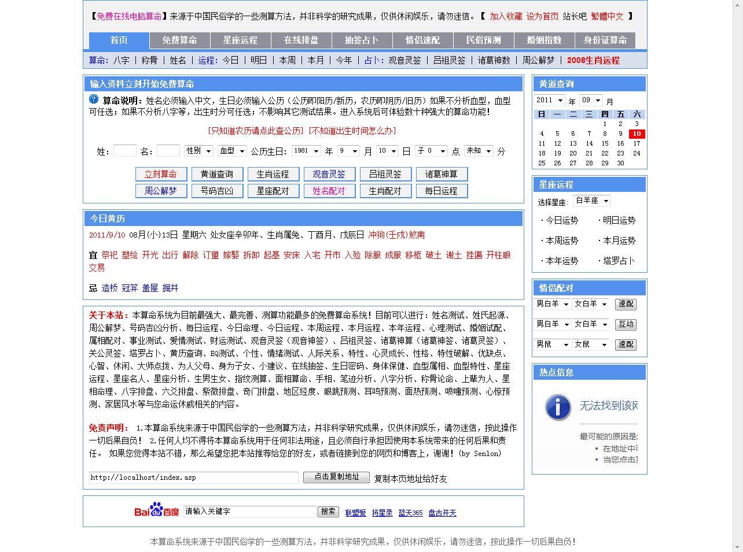Screen dimensions: 743x552
Task: Click the blue question mark help icon
Action: pos(94,99)
